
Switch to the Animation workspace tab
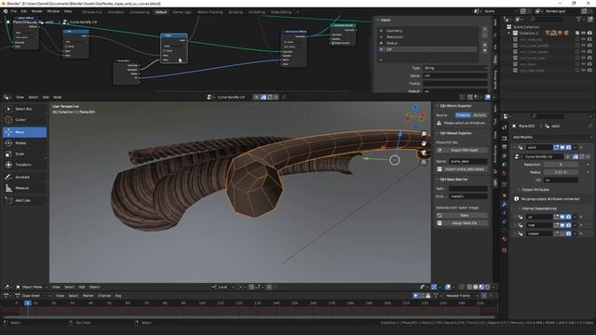115,12
